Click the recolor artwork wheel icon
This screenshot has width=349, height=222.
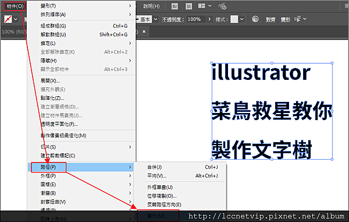click(255, 19)
